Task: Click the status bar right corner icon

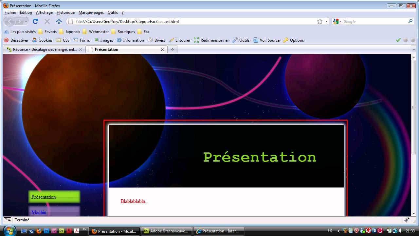Action: coord(407,220)
